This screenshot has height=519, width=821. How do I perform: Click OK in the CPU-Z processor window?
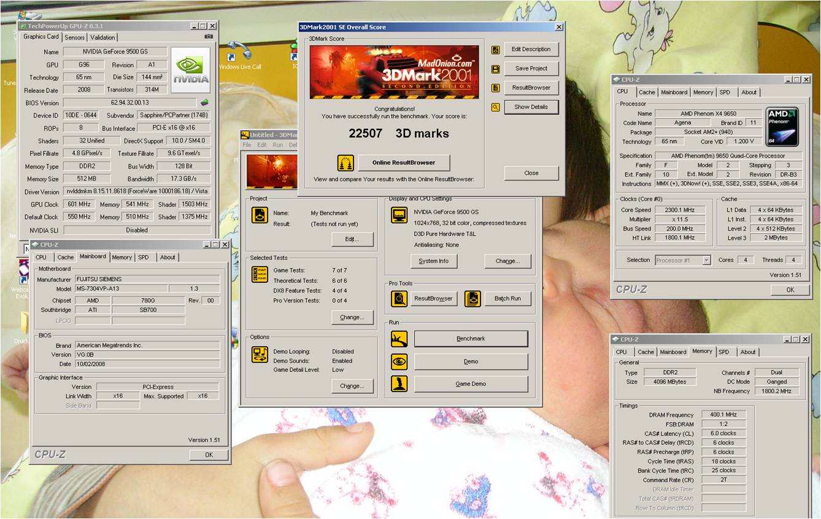pyautogui.click(x=790, y=290)
